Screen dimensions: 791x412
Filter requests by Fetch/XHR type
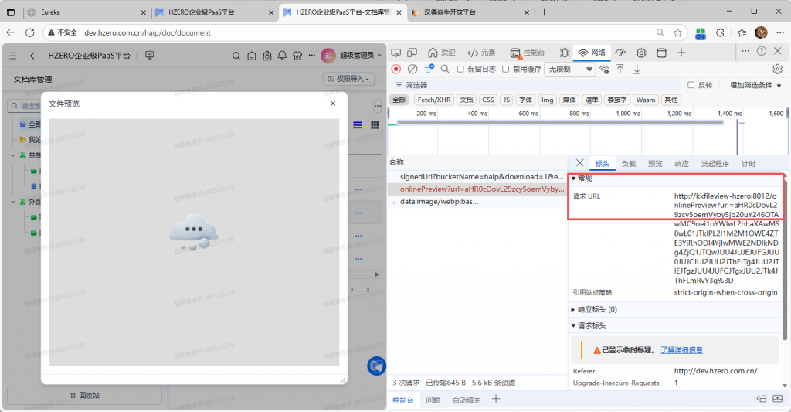(433, 100)
